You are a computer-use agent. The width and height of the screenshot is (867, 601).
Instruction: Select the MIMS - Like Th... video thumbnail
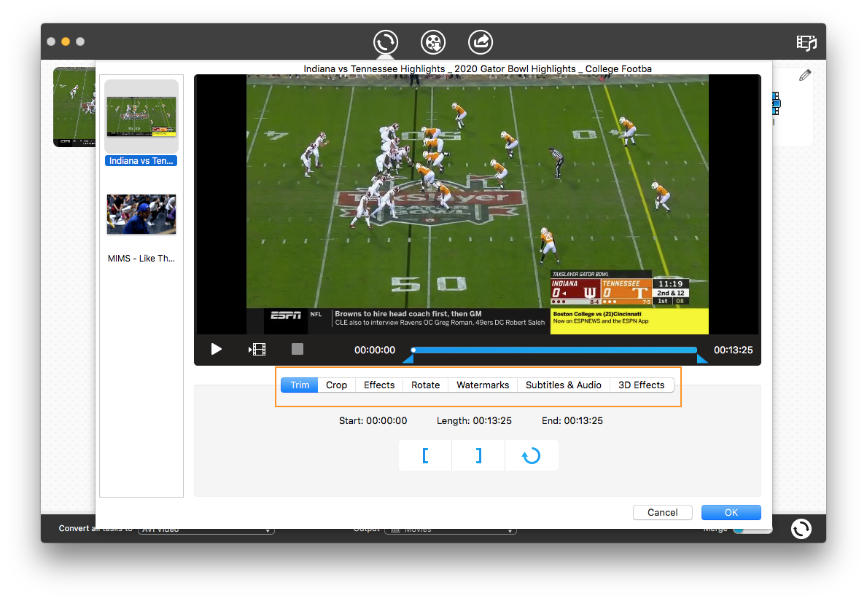point(141,214)
